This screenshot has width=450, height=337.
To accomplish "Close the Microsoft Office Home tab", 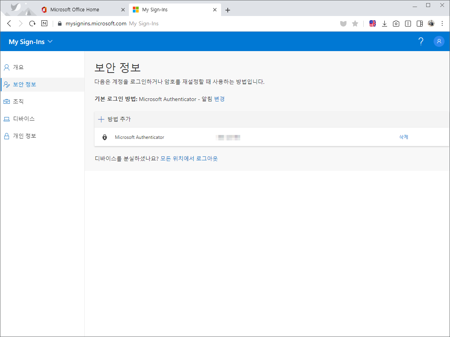I will click(x=123, y=10).
